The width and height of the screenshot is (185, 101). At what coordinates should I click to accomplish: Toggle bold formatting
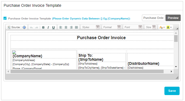(x=43, y=27)
